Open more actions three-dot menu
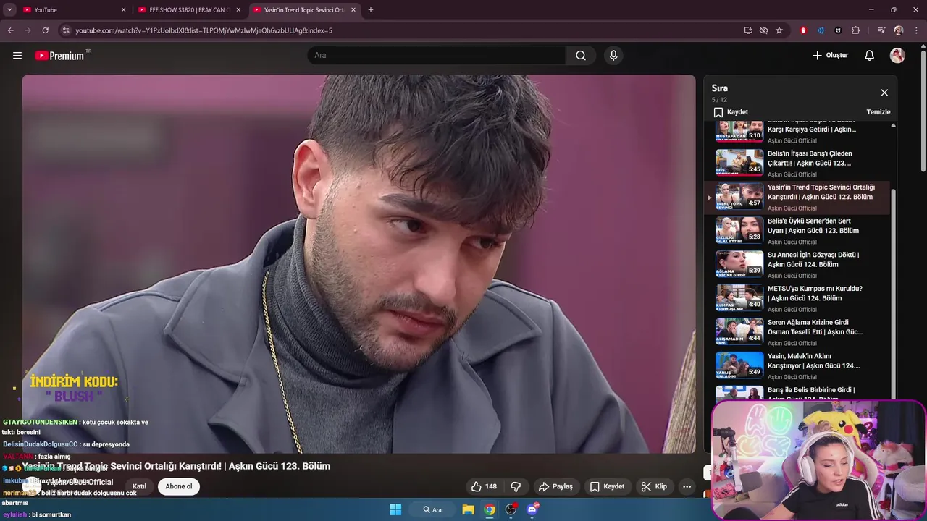This screenshot has height=521, width=927. click(687, 486)
